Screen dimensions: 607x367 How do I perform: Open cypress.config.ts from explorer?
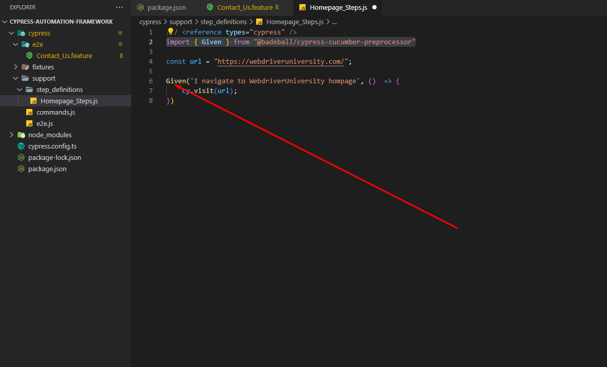(52, 146)
